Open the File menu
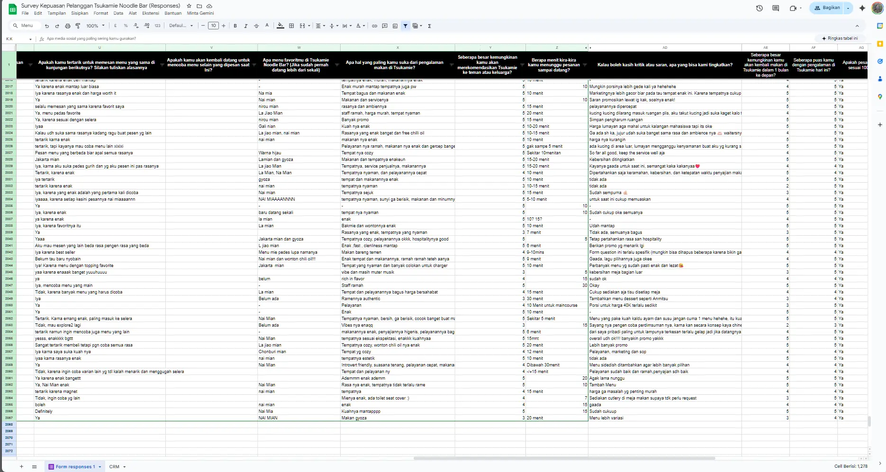This screenshot has height=472, width=886. pyautogui.click(x=25, y=13)
